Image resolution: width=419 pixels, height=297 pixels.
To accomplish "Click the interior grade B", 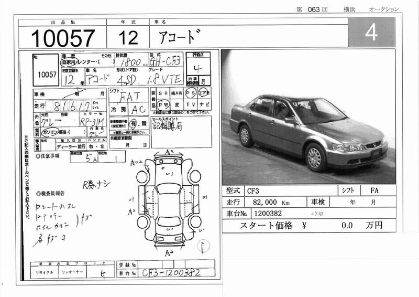I will point(203,82).
